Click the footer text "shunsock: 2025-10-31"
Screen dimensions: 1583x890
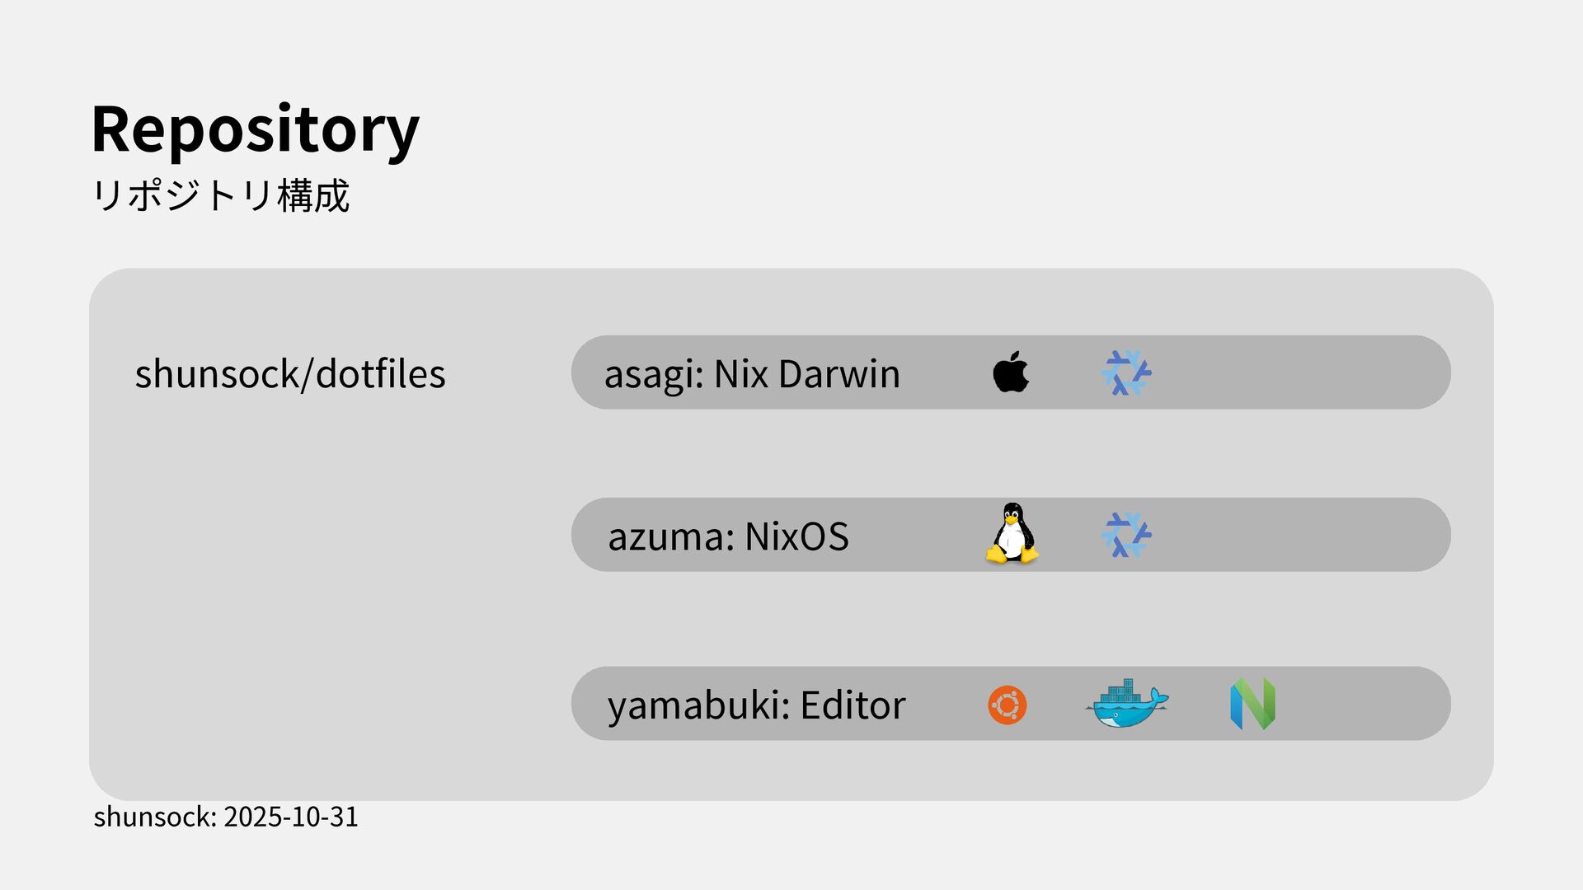click(x=226, y=817)
